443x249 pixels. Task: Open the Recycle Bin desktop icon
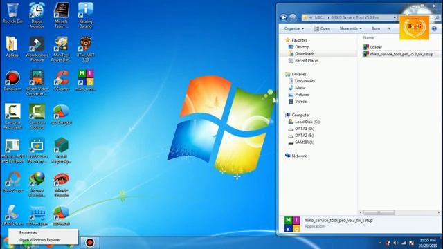pos(12,12)
